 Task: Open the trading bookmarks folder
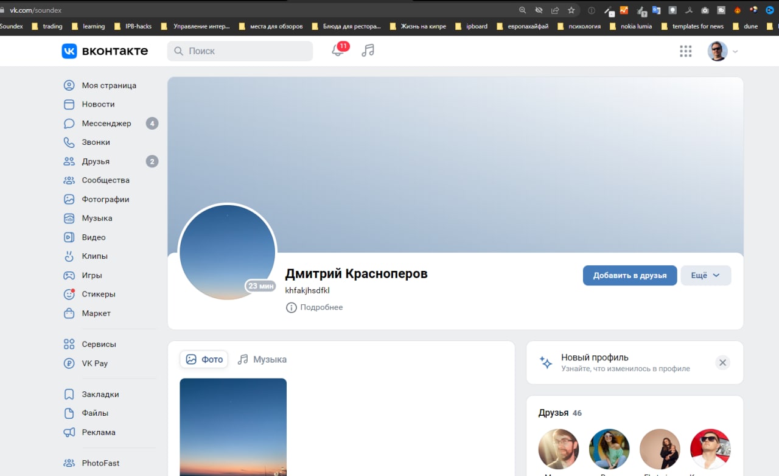pyautogui.click(x=47, y=26)
